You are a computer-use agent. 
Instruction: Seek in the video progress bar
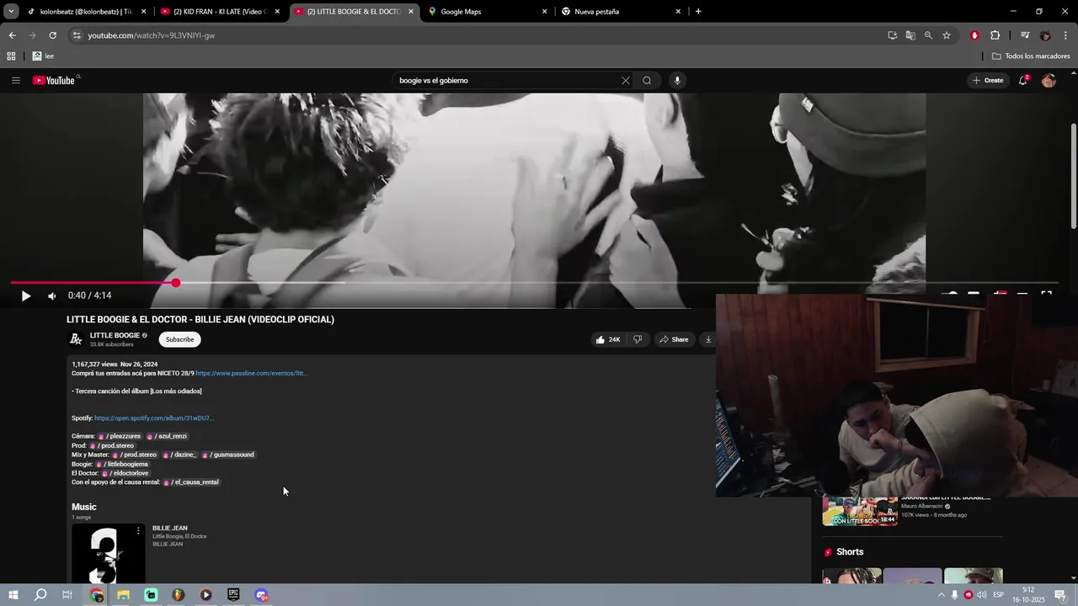(534, 283)
